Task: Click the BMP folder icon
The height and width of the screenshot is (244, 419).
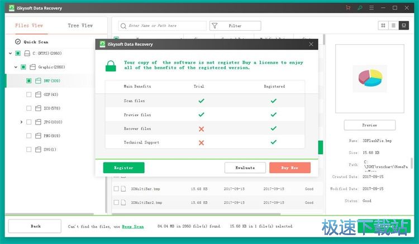Action: [38, 80]
